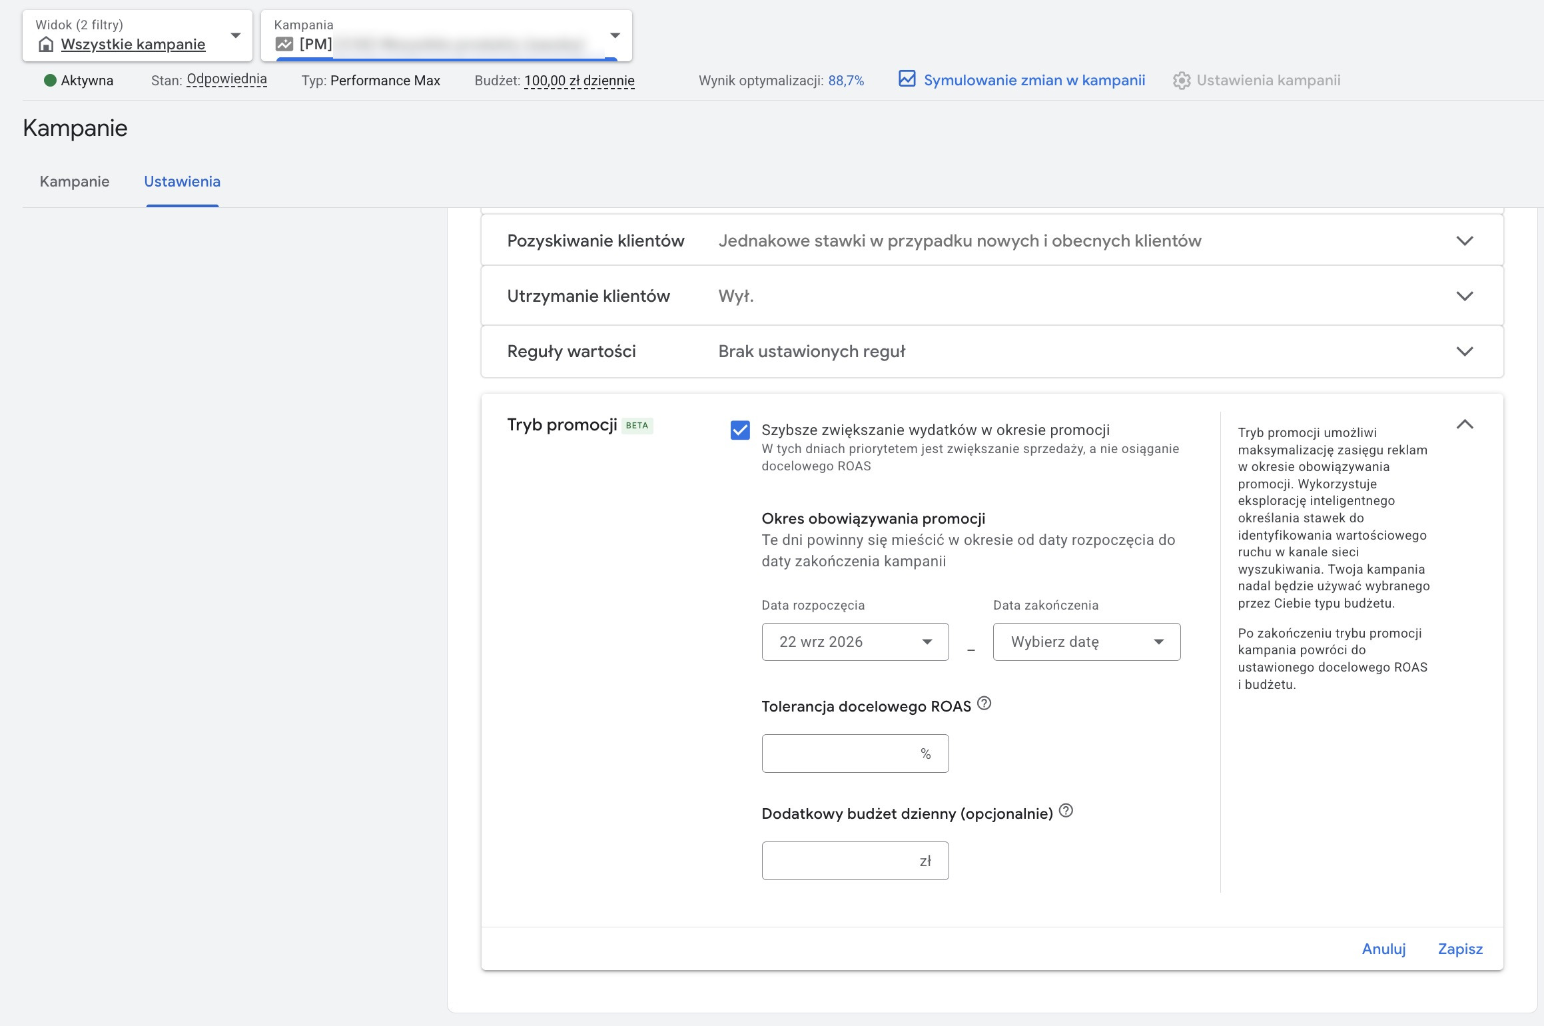Switch to the Kampanie tab
The height and width of the screenshot is (1026, 1544).
75,182
